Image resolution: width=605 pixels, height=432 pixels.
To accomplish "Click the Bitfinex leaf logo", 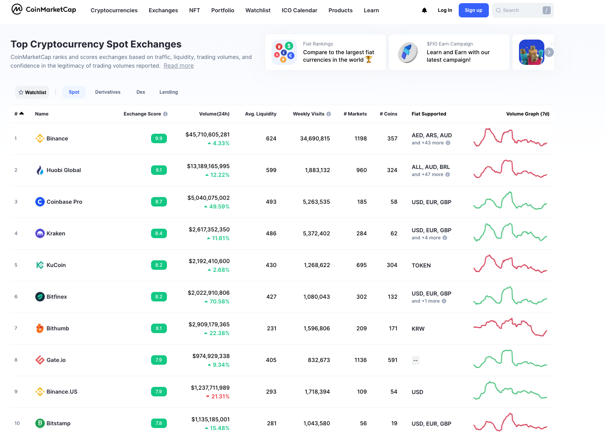I will 40,297.
